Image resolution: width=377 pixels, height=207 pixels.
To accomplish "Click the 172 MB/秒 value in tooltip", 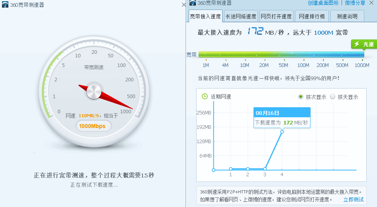I will click(295, 123).
